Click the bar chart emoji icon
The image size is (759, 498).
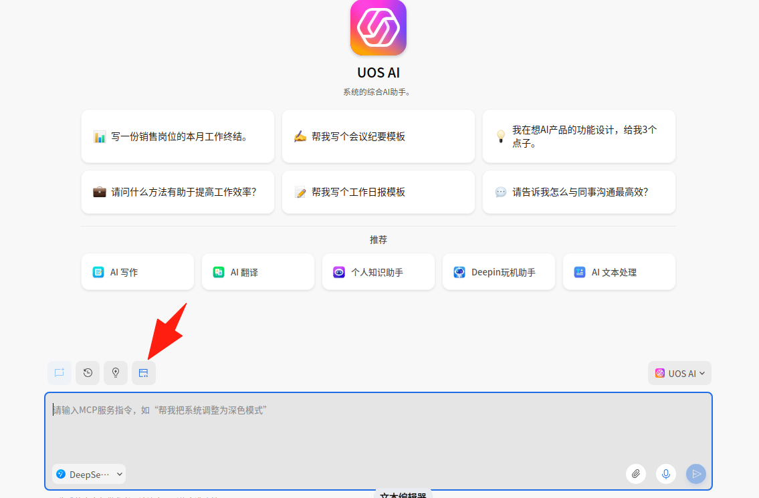point(100,137)
